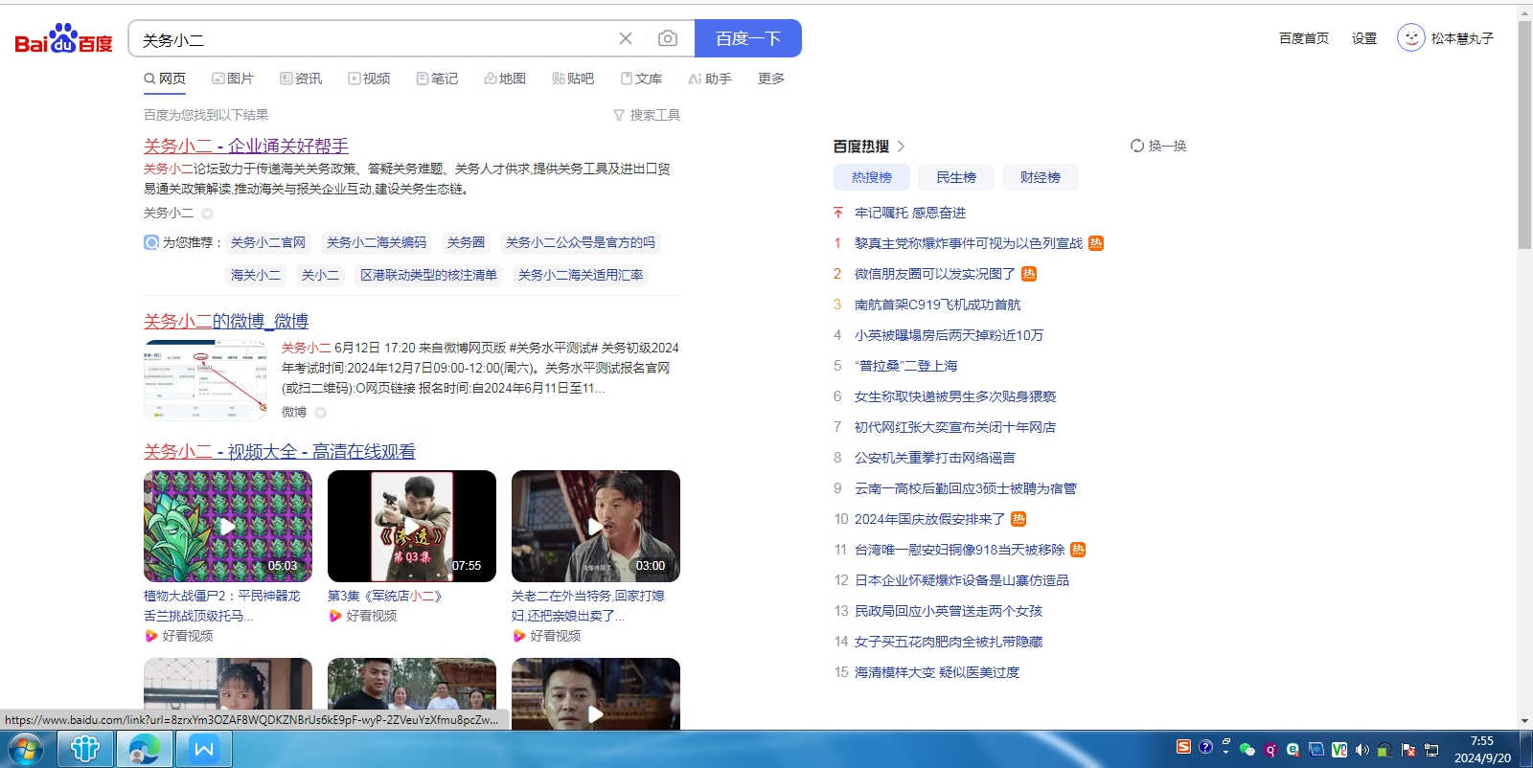Image resolution: width=1533 pixels, height=768 pixels.
Task: Open 搜索工具 filter options
Action: click(647, 115)
